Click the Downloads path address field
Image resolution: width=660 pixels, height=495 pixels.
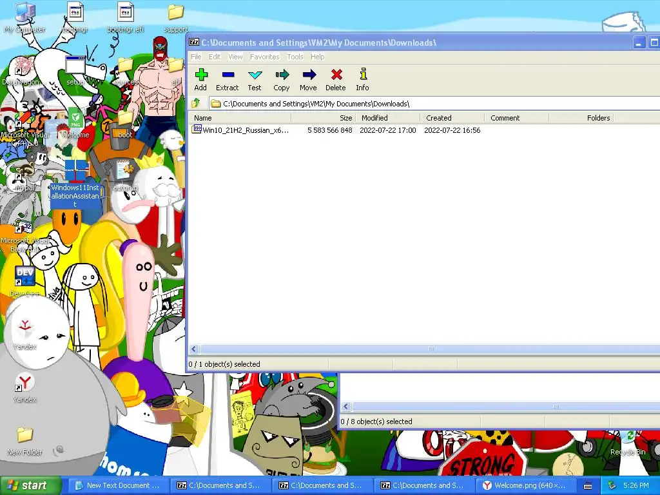(434, 104)
